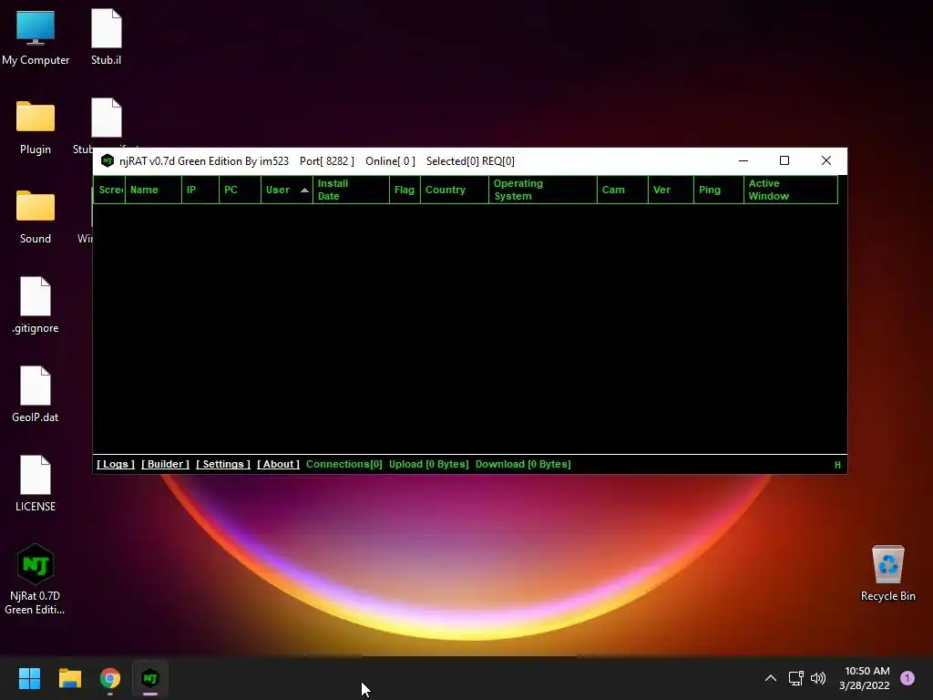Sort by the Country column header
Viewport: 933px width, 700px height.
coord(455,190)
